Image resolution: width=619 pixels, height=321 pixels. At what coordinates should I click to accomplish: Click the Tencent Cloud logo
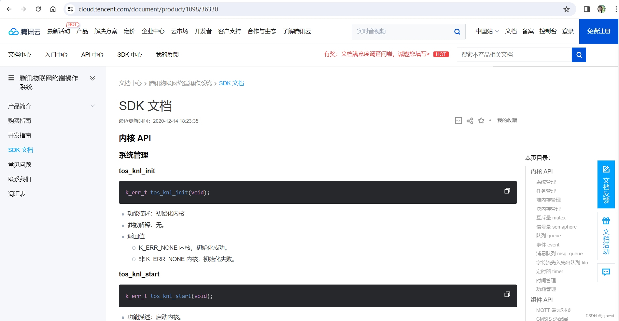pyautogui.click(x=24, y=31)
